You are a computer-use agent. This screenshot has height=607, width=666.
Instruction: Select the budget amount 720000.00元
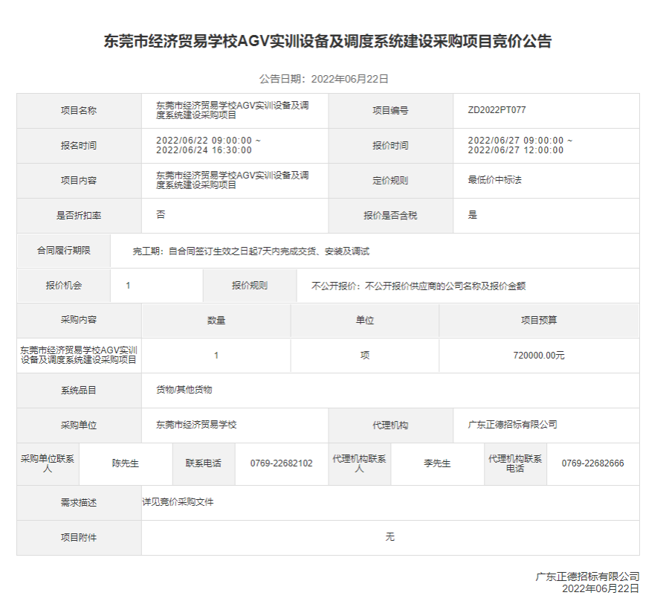click(539, 356)
